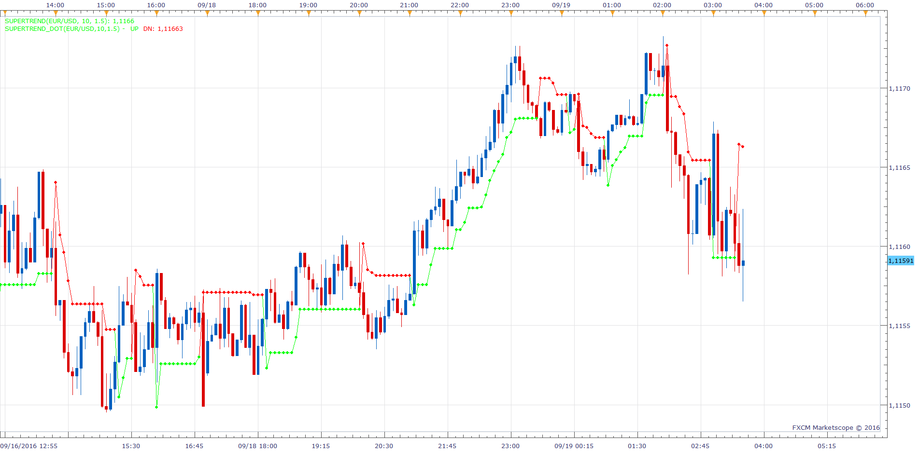Viewport: 919px width, 452px height.
Task: Click the 01:00 time scale label
Action: [x=612, y=5]
